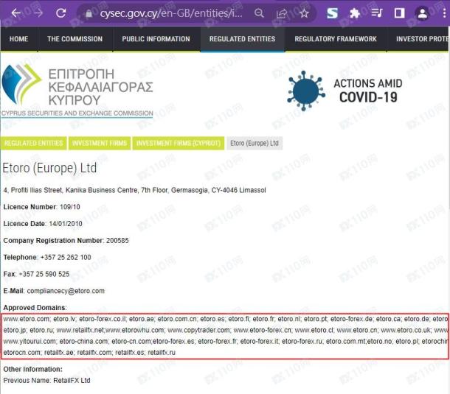This screenshot has width=450, height=394.
Task: Click the Approved Domains label
Action: point(35,308)
